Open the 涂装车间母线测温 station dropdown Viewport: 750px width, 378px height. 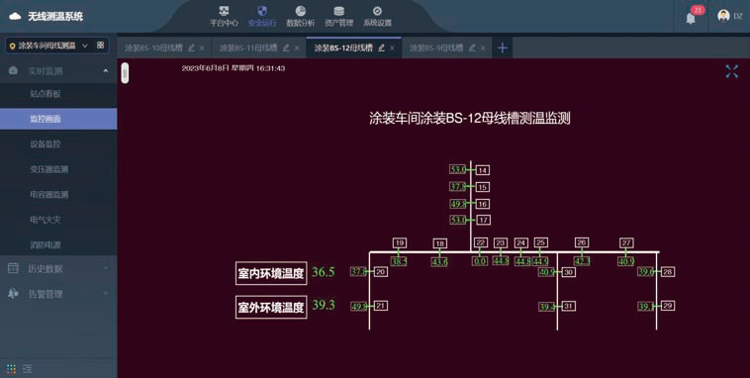click(57, 46)
